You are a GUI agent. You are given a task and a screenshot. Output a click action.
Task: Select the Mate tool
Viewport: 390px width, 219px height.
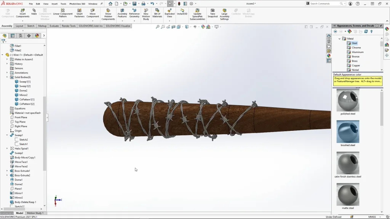click(x=34, y=11)
